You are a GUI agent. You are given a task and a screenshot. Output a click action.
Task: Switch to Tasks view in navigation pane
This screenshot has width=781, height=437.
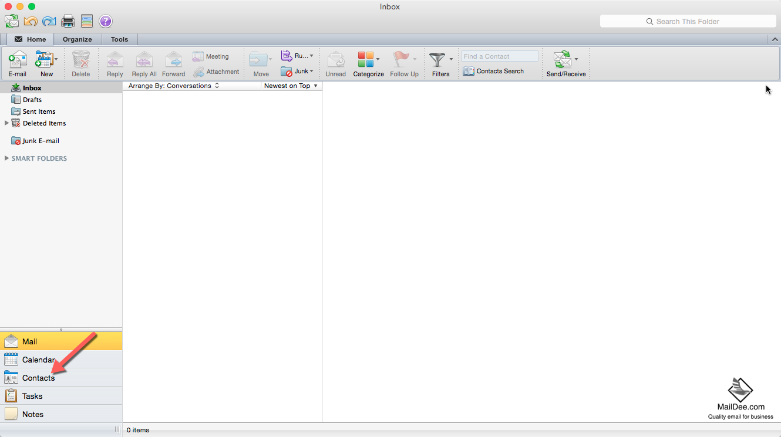click(32, 396)
